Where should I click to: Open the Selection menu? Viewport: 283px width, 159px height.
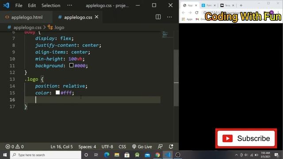coord(51,5)
